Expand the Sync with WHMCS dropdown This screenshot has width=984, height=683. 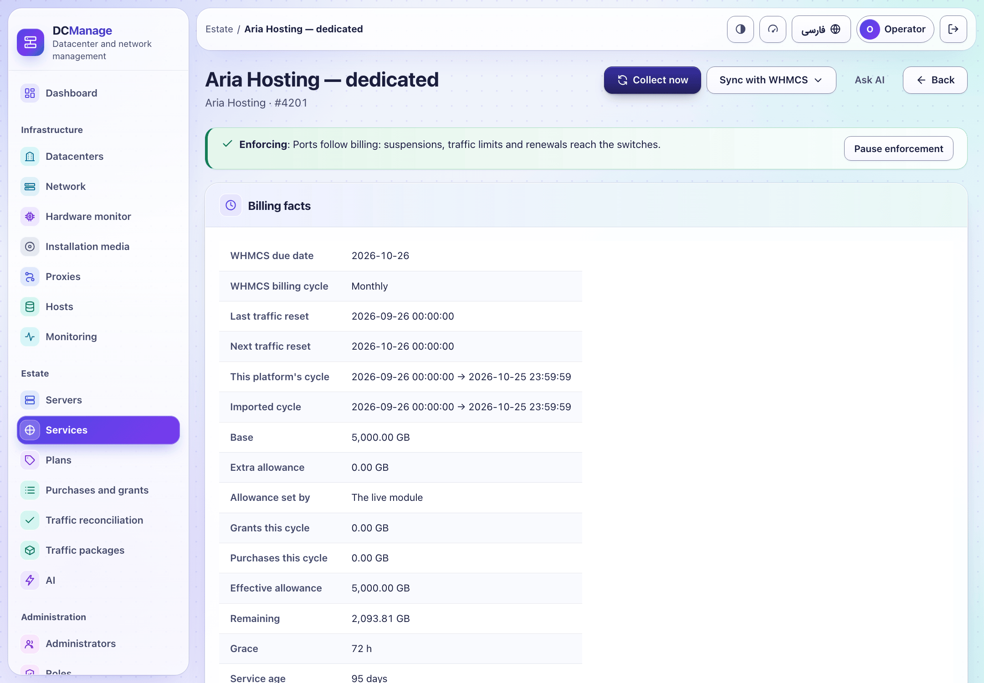click(771, 80)
